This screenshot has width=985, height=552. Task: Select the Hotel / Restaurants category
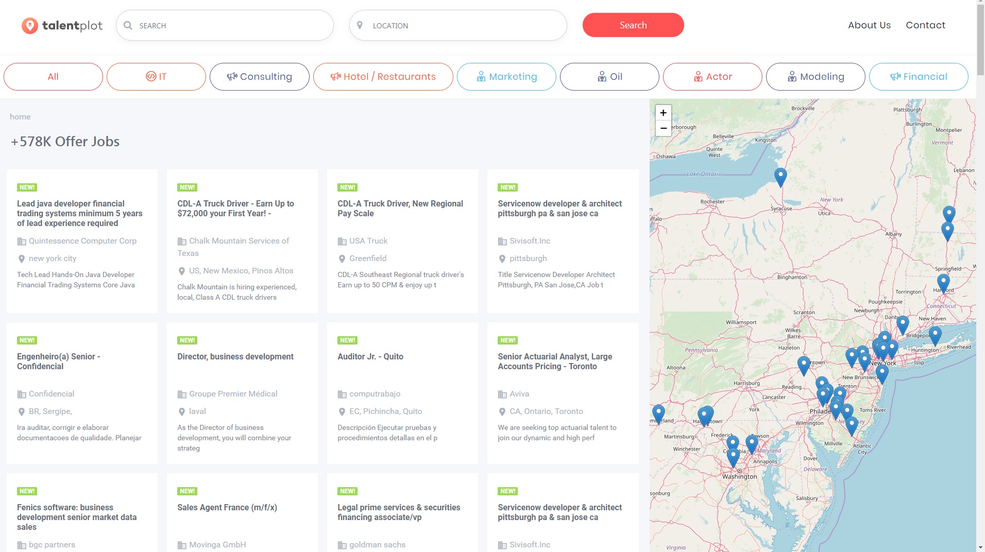coord(383,77)
